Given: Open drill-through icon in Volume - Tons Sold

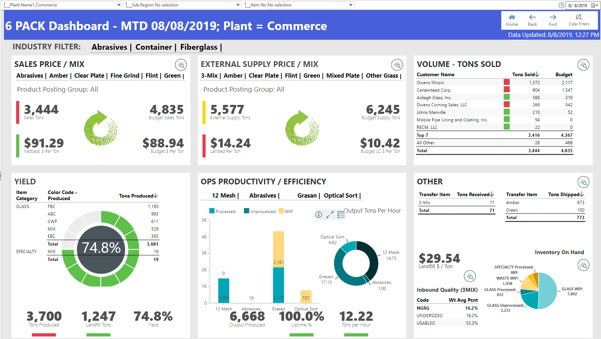Looking at the screenshot, I should coord(583,65).
